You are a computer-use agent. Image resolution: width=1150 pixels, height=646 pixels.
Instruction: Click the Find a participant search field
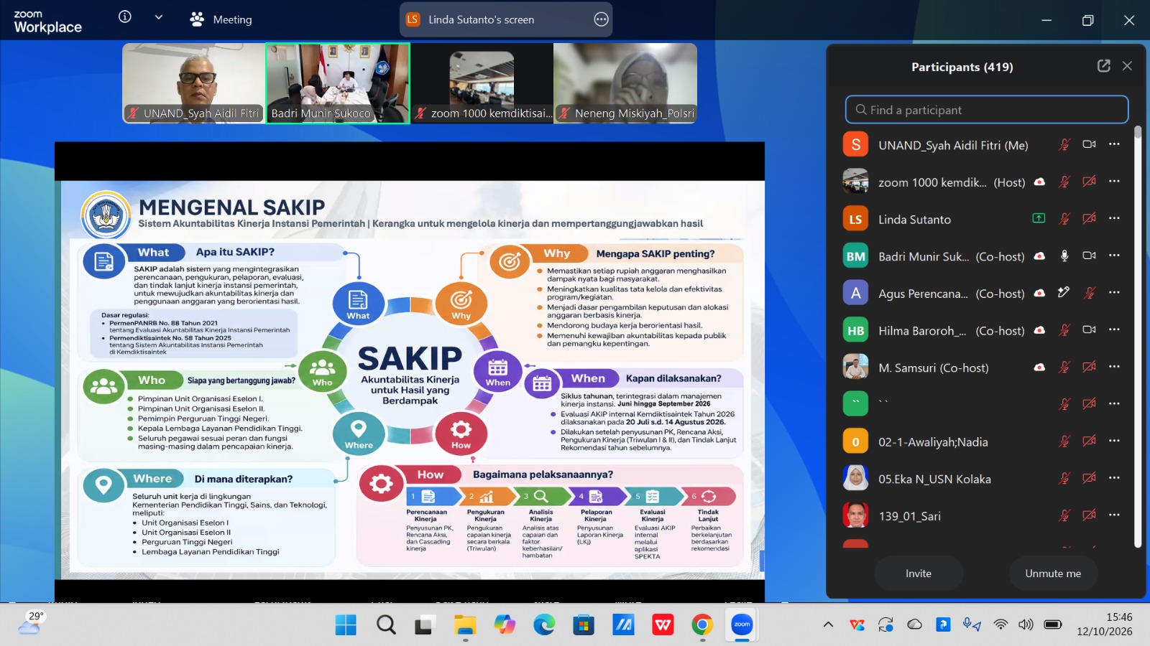(987, 110)
